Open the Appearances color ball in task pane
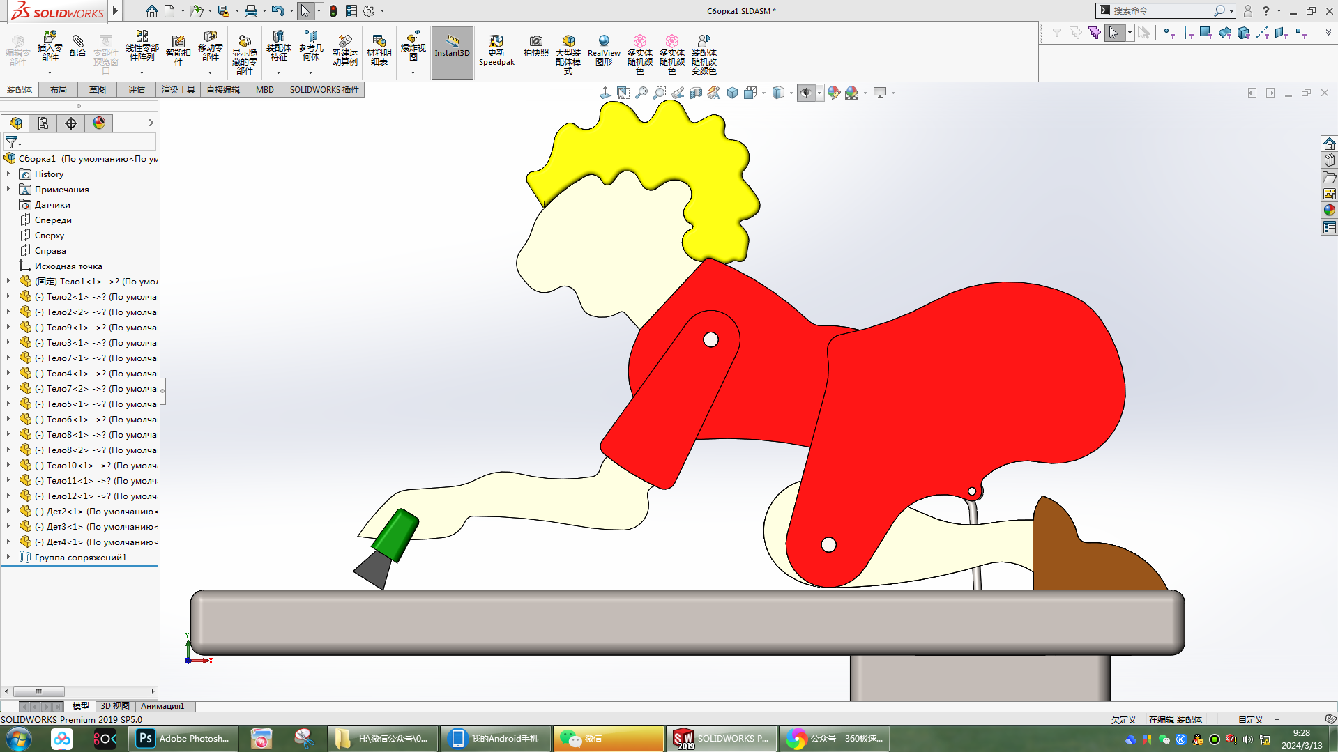Image resolution: width=1338 pixels, height=752 pixels. coord(1330,210)
